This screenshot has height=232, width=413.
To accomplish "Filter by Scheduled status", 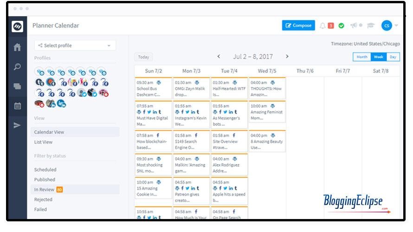I will pyautogui.click(x=45, y=169).
